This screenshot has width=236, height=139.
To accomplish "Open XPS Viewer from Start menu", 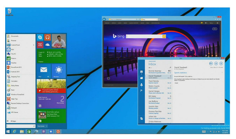I will [21, 112].
